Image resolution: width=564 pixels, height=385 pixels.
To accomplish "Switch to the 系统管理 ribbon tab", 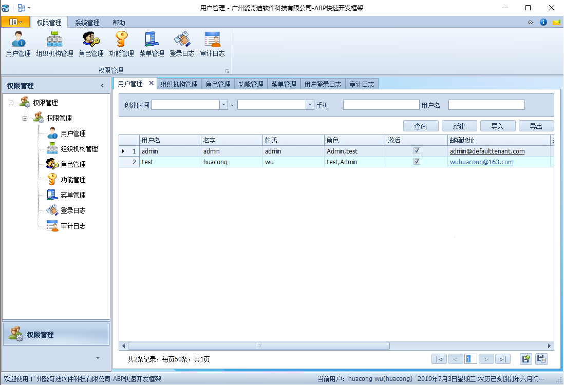I will coord(87,23).
